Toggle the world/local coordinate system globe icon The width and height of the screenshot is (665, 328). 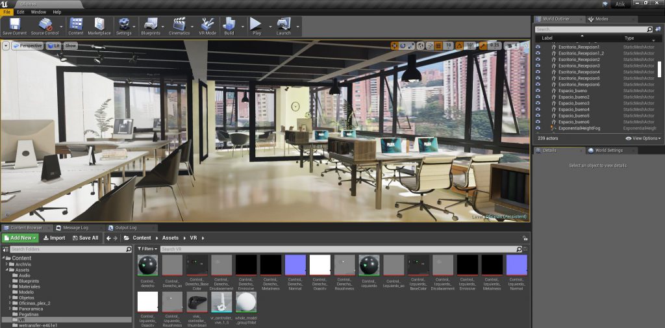coord(420,46)
